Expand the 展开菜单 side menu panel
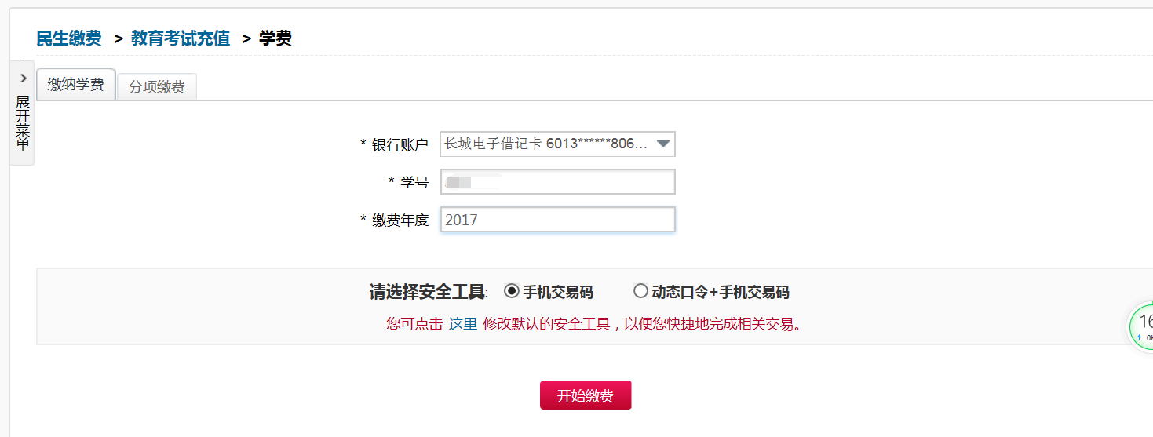The height and width of the screenshot is (437, 1153). 22,123
